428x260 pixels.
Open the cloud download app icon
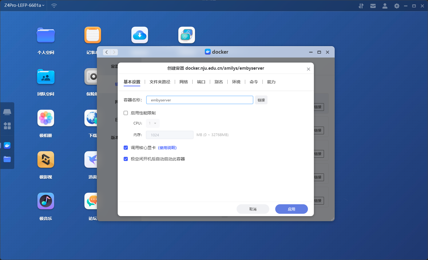click(140, 35)
